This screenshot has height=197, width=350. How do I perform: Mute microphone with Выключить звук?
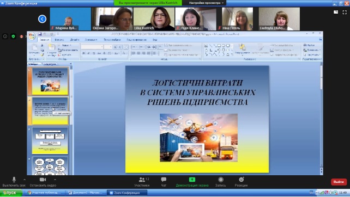point(14,182)
